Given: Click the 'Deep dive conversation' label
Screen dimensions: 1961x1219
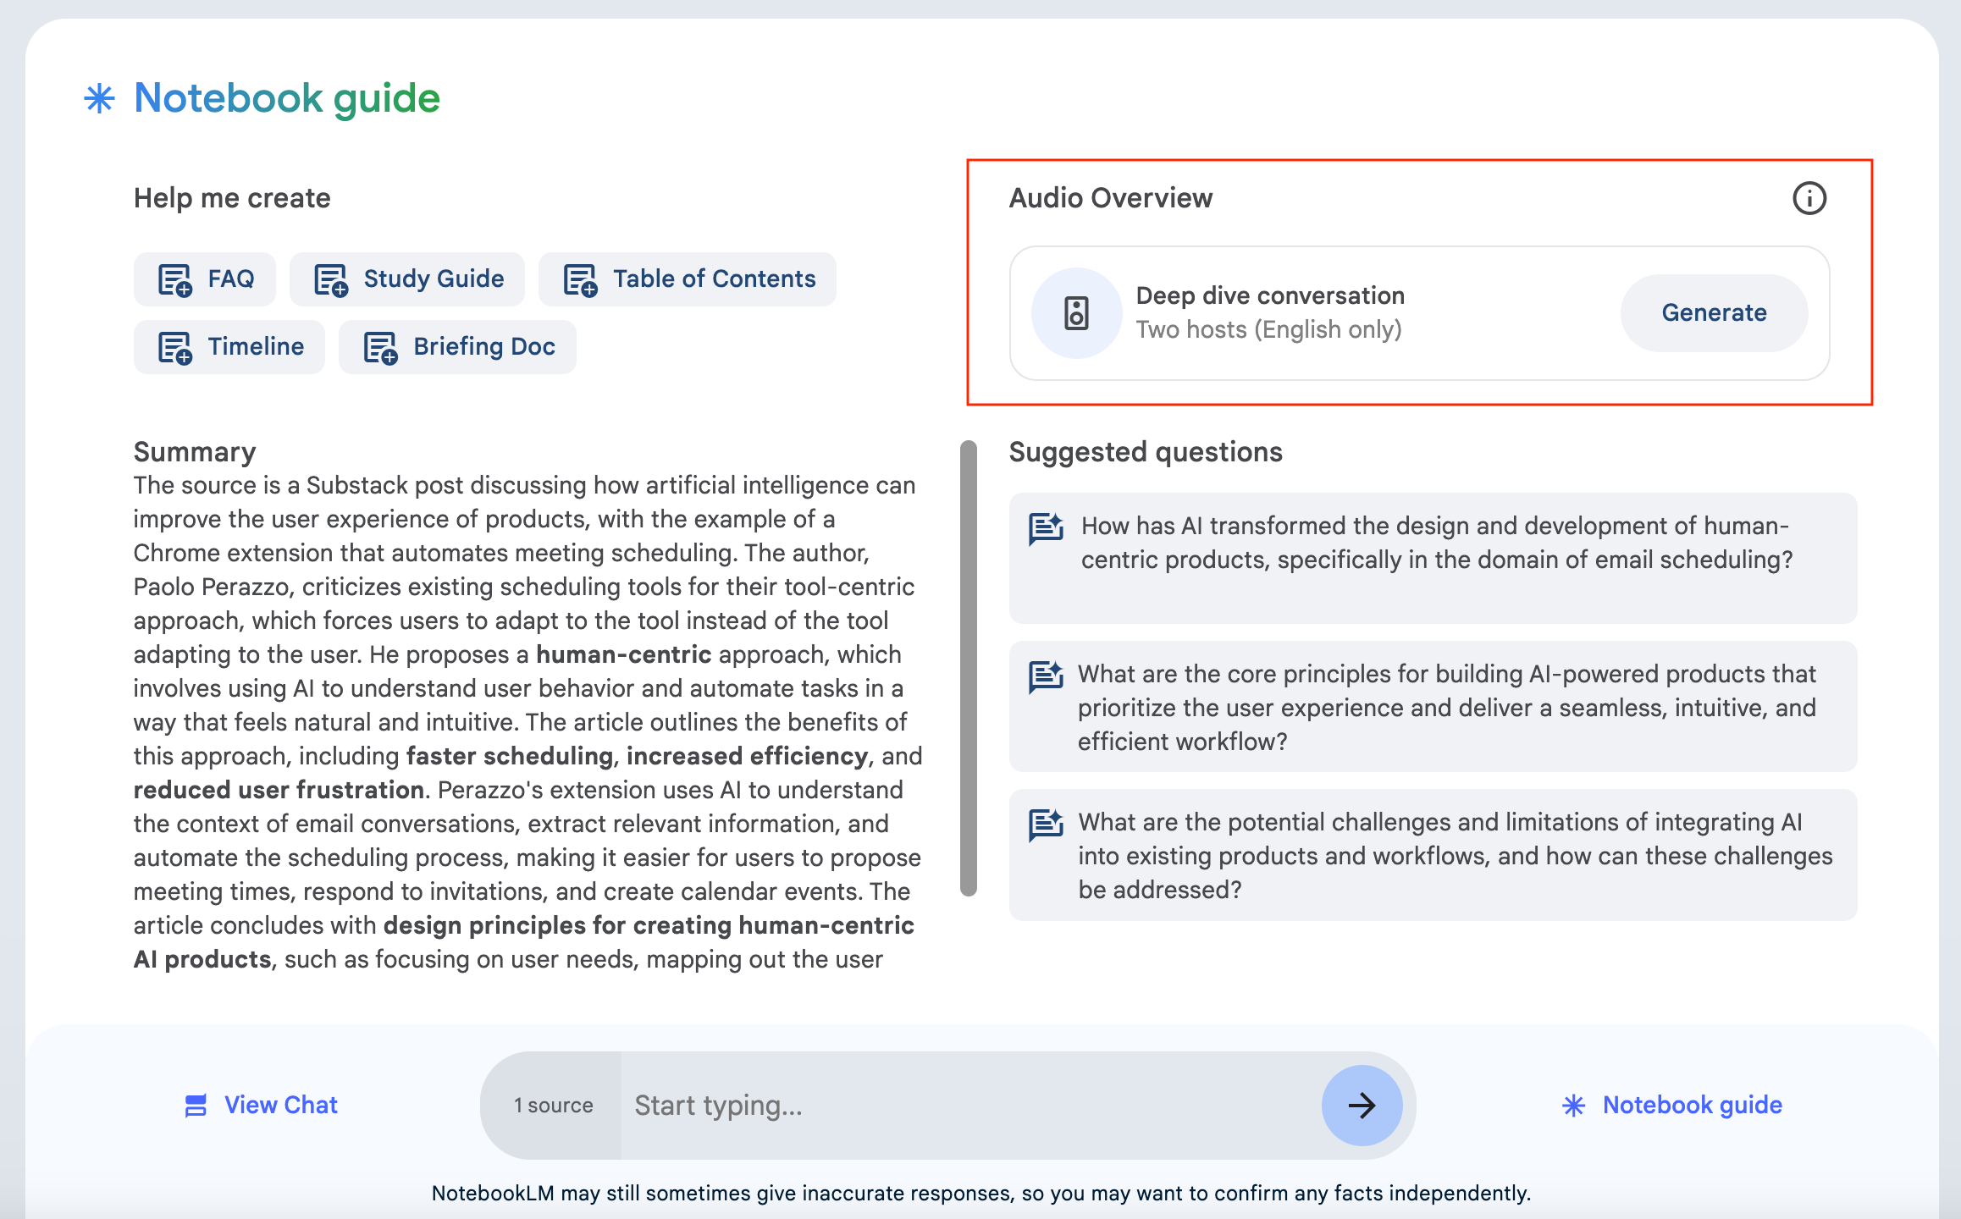Looking at the screenshot, I should (x=1270, y=295).
